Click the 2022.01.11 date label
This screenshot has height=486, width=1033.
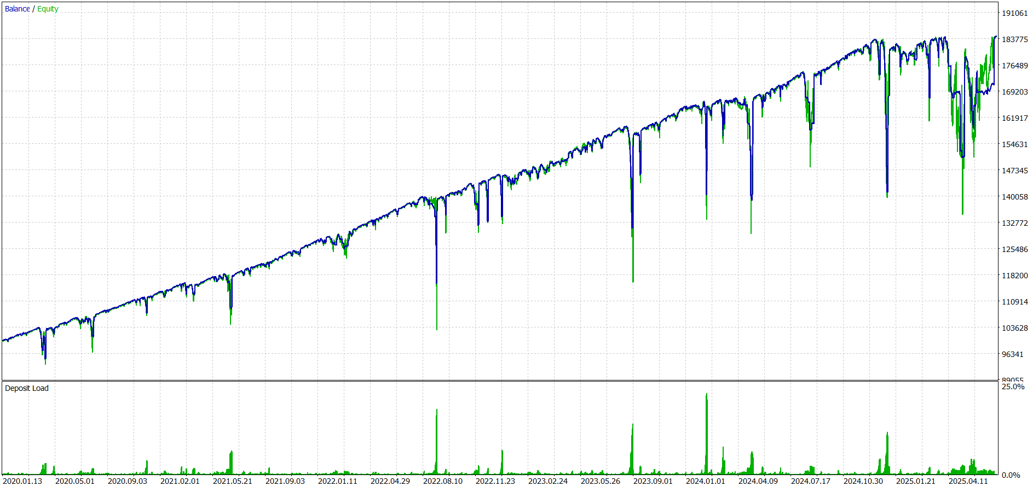(x=338, y=481)
